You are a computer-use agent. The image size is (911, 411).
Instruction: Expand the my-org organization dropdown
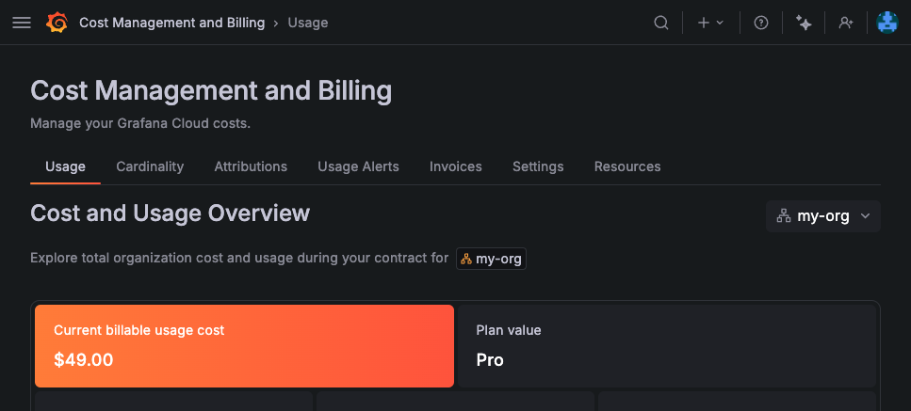tap(822, 216)
